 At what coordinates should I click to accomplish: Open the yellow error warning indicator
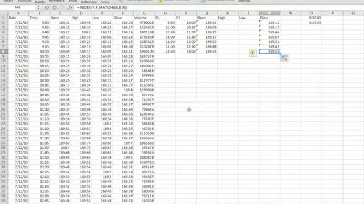[x=253, y=53]
